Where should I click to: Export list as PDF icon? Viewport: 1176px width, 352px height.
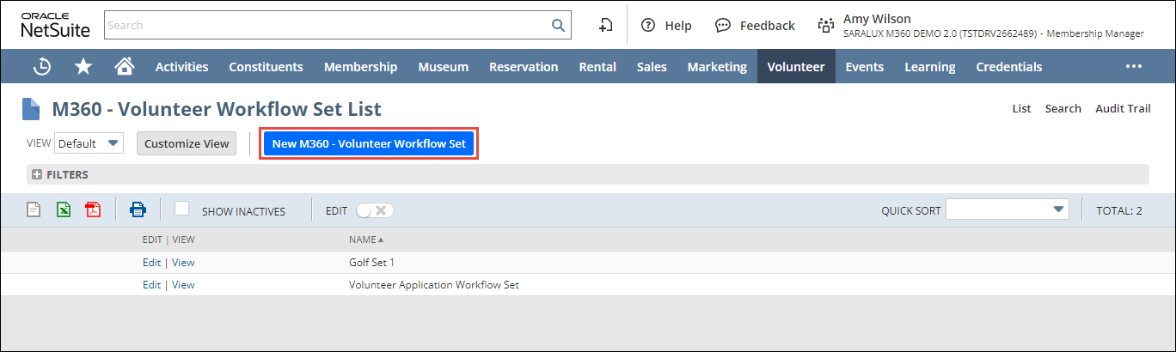93,209
